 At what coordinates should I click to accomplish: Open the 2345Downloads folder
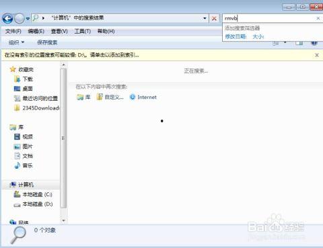(37, 108)
